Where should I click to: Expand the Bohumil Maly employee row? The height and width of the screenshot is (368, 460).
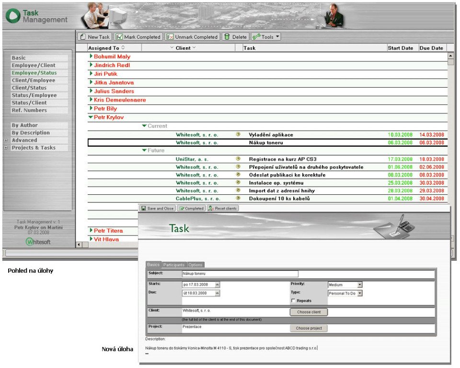(91, 56)
